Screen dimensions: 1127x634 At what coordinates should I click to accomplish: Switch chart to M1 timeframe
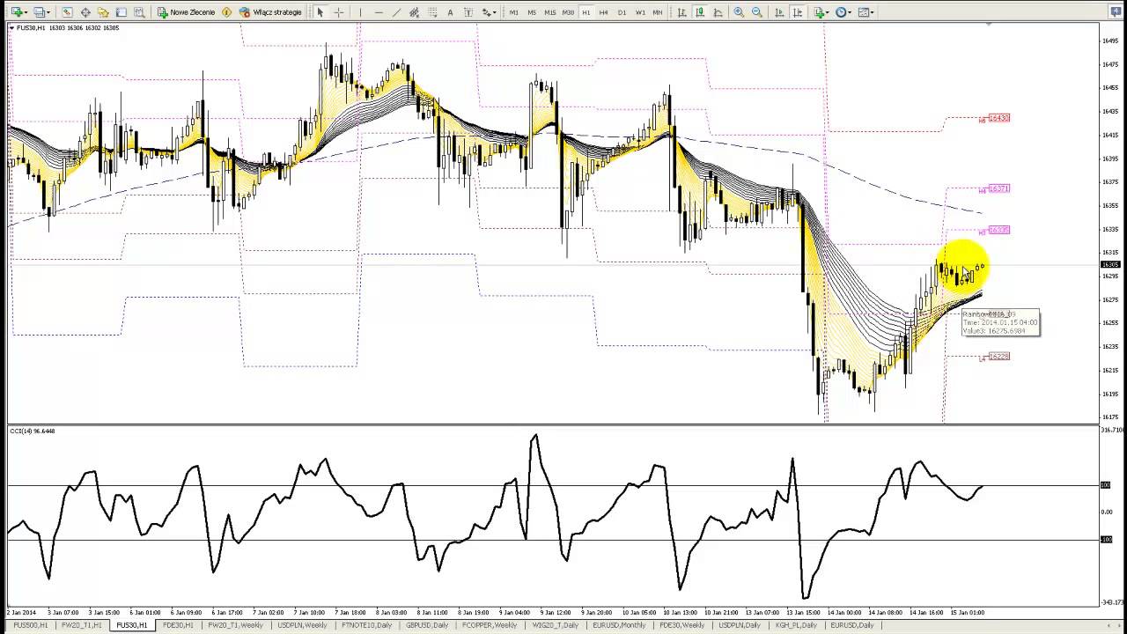point(514,12)
